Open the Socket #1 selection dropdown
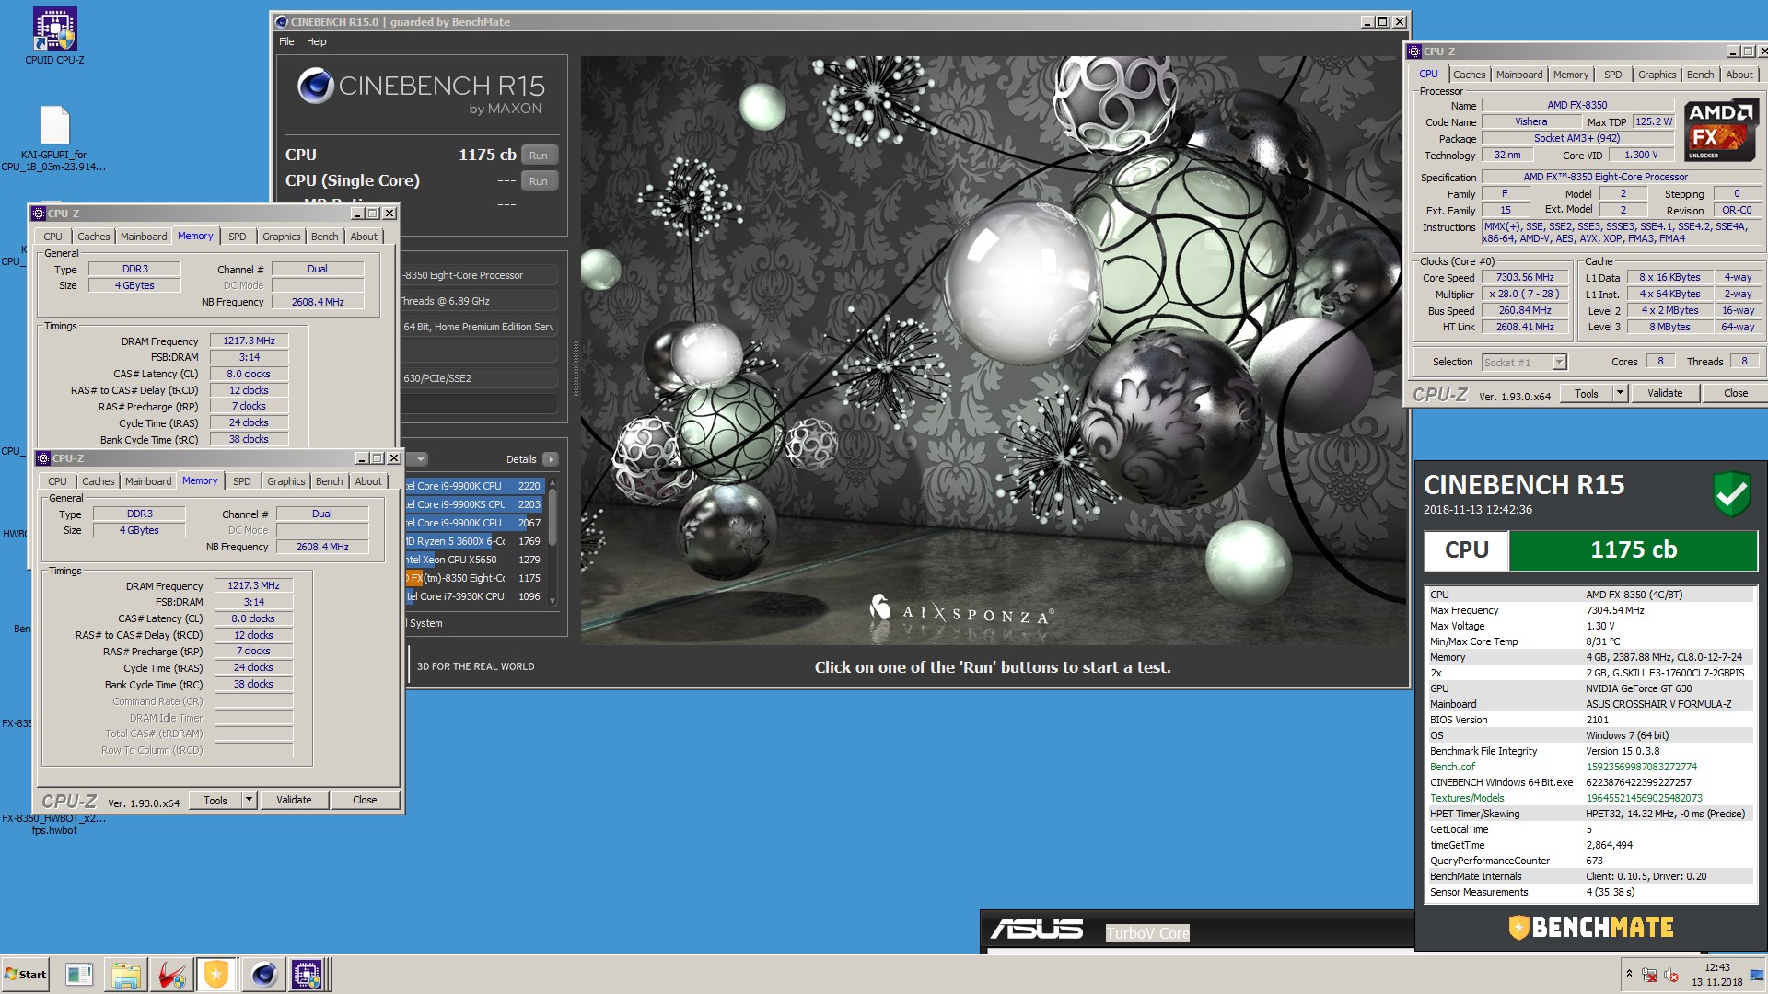Screen dimensions: 1768x994 1524,362
